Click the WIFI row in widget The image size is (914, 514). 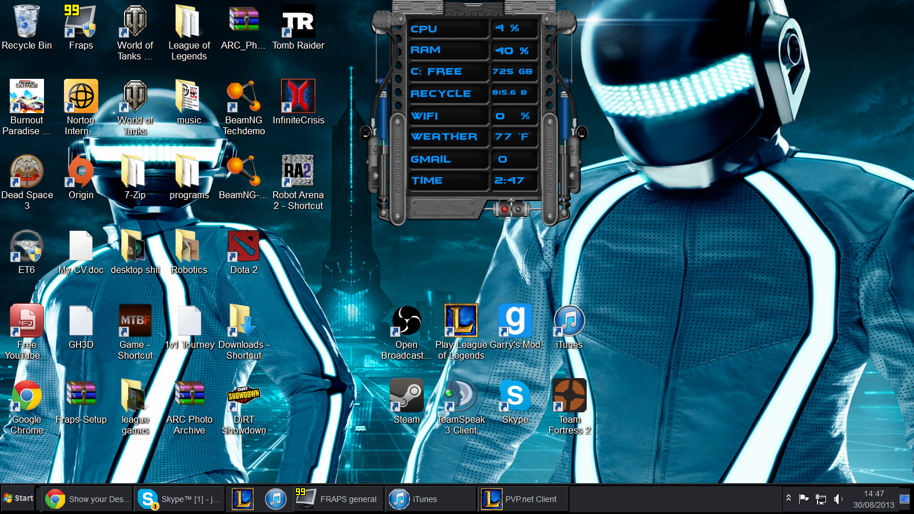pyautogui.click(x=474, y=116)
